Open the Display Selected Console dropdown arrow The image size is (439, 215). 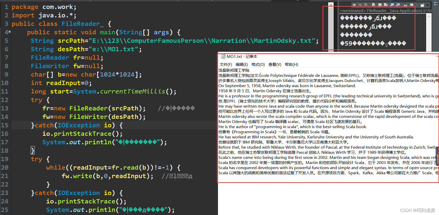coord(417,5)
